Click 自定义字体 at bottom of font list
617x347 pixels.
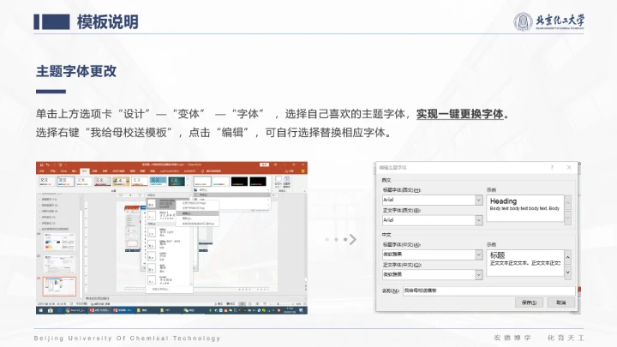pyautogui.click(x=160, y=290)
